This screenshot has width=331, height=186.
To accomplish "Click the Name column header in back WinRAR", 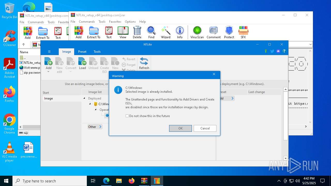I will pos(24,52).
